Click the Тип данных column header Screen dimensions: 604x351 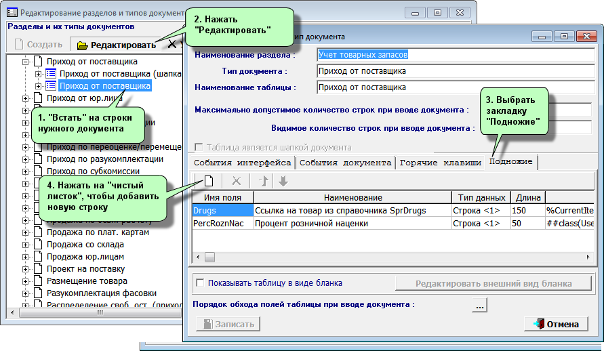(x=481, y=197)
